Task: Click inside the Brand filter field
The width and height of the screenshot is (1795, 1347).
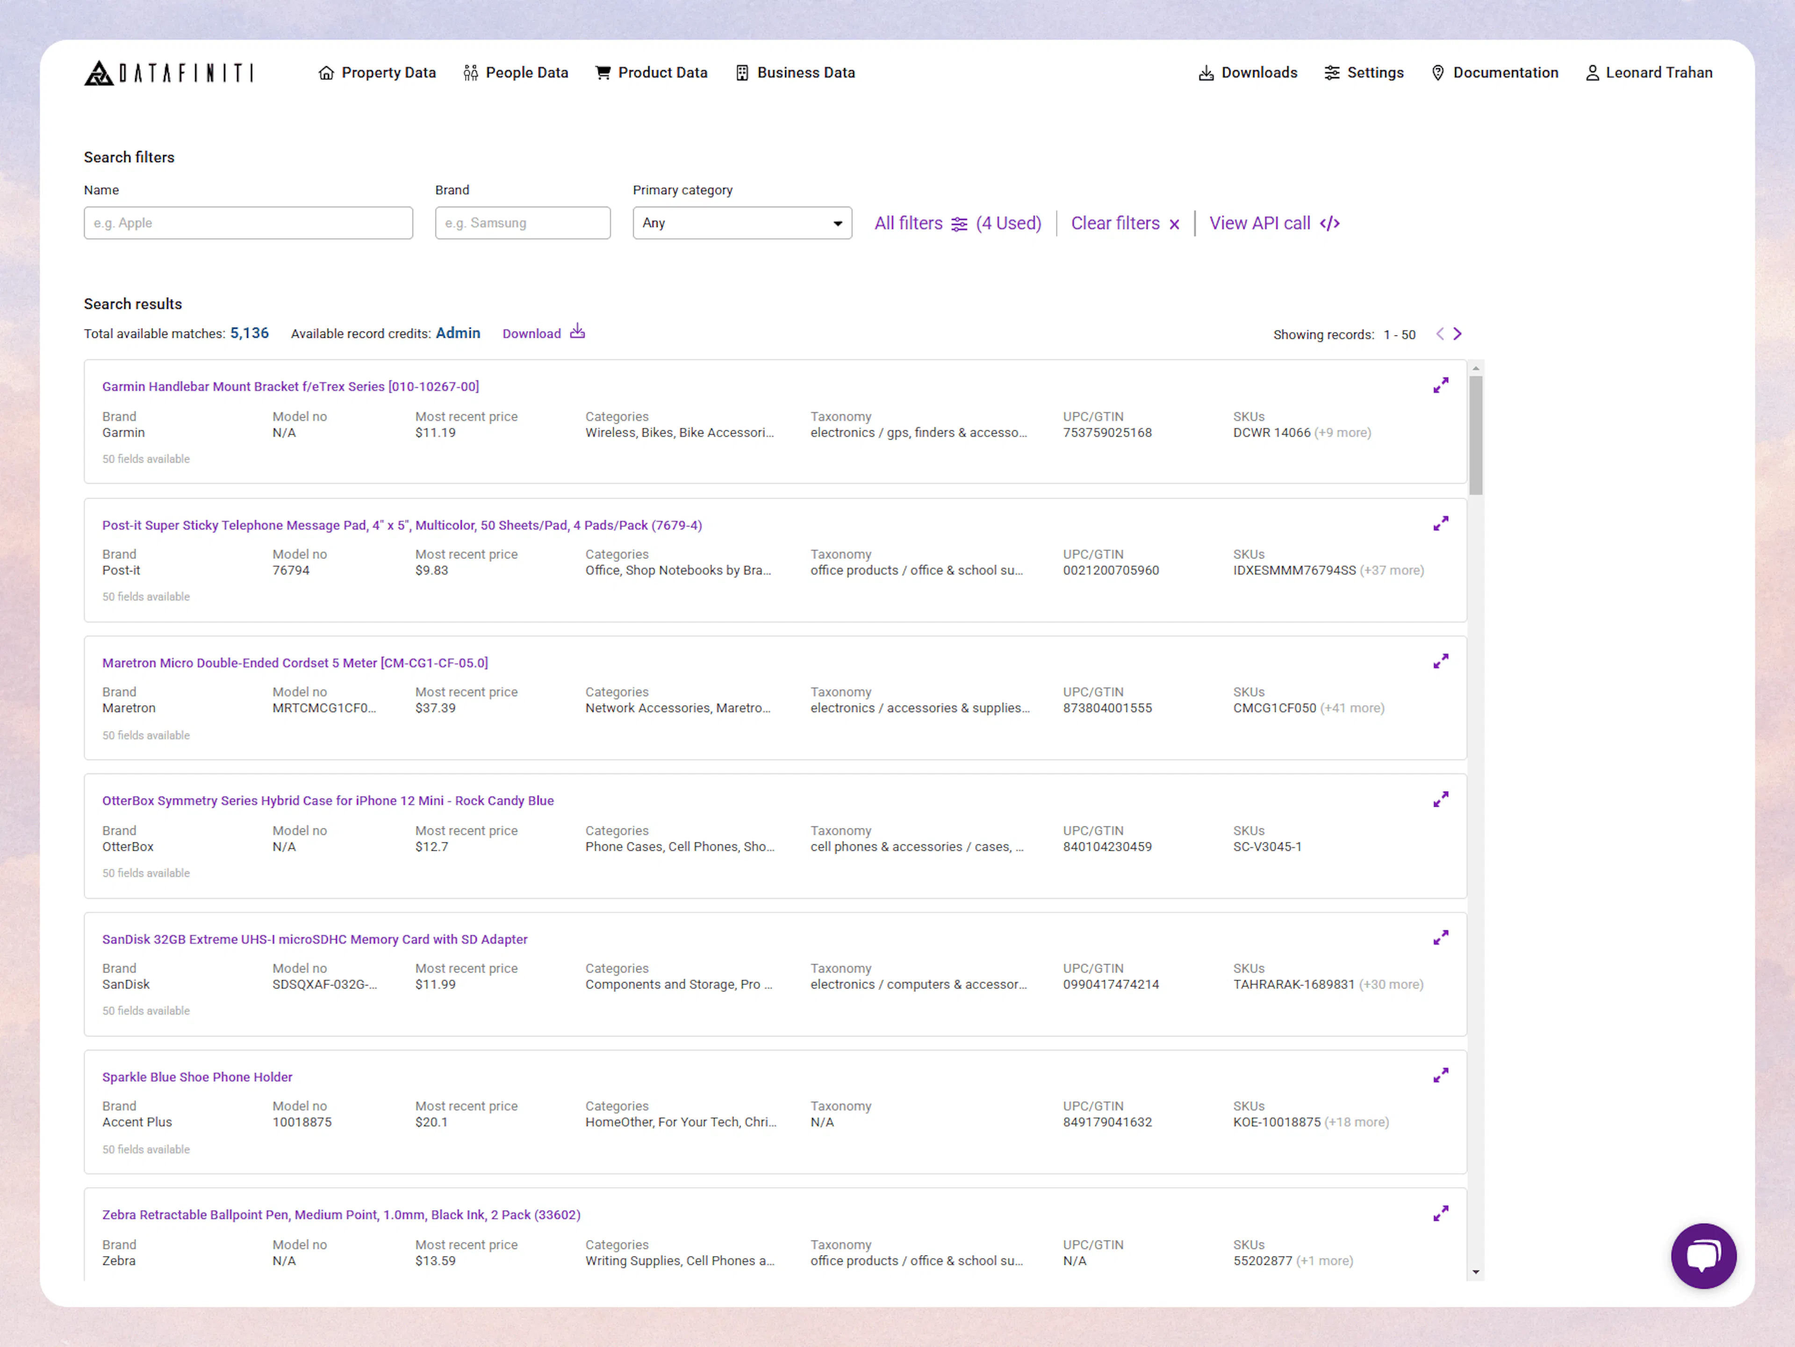Action: coord(523,223)
